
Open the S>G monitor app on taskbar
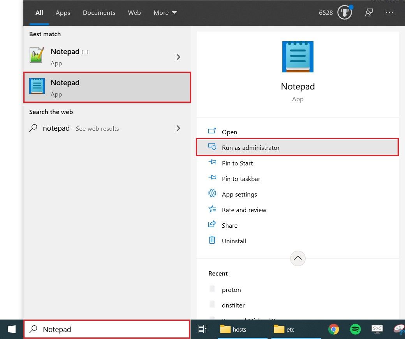coord(377,329)
